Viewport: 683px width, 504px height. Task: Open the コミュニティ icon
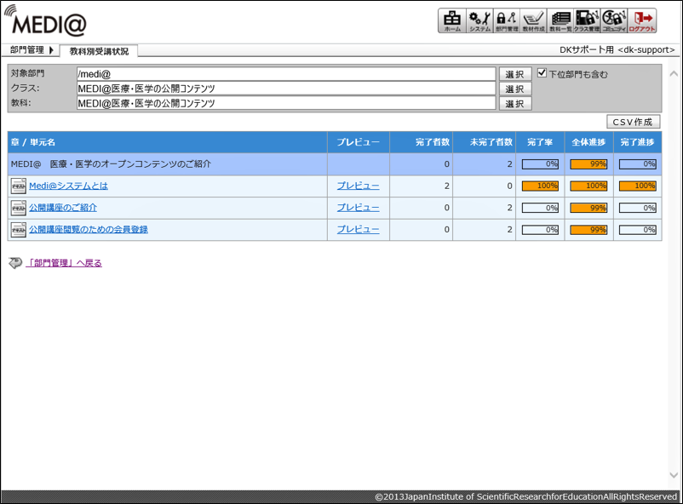tap(615, 21)
